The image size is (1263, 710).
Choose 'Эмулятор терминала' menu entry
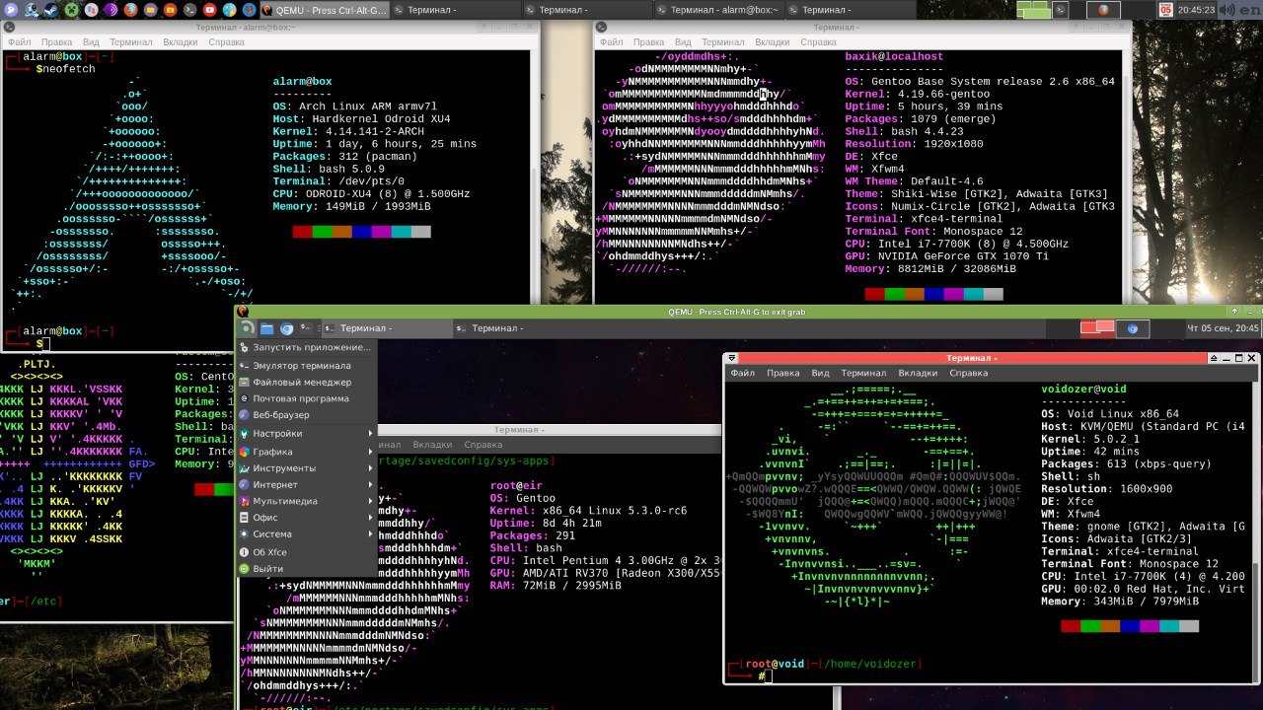click(306, 365)
